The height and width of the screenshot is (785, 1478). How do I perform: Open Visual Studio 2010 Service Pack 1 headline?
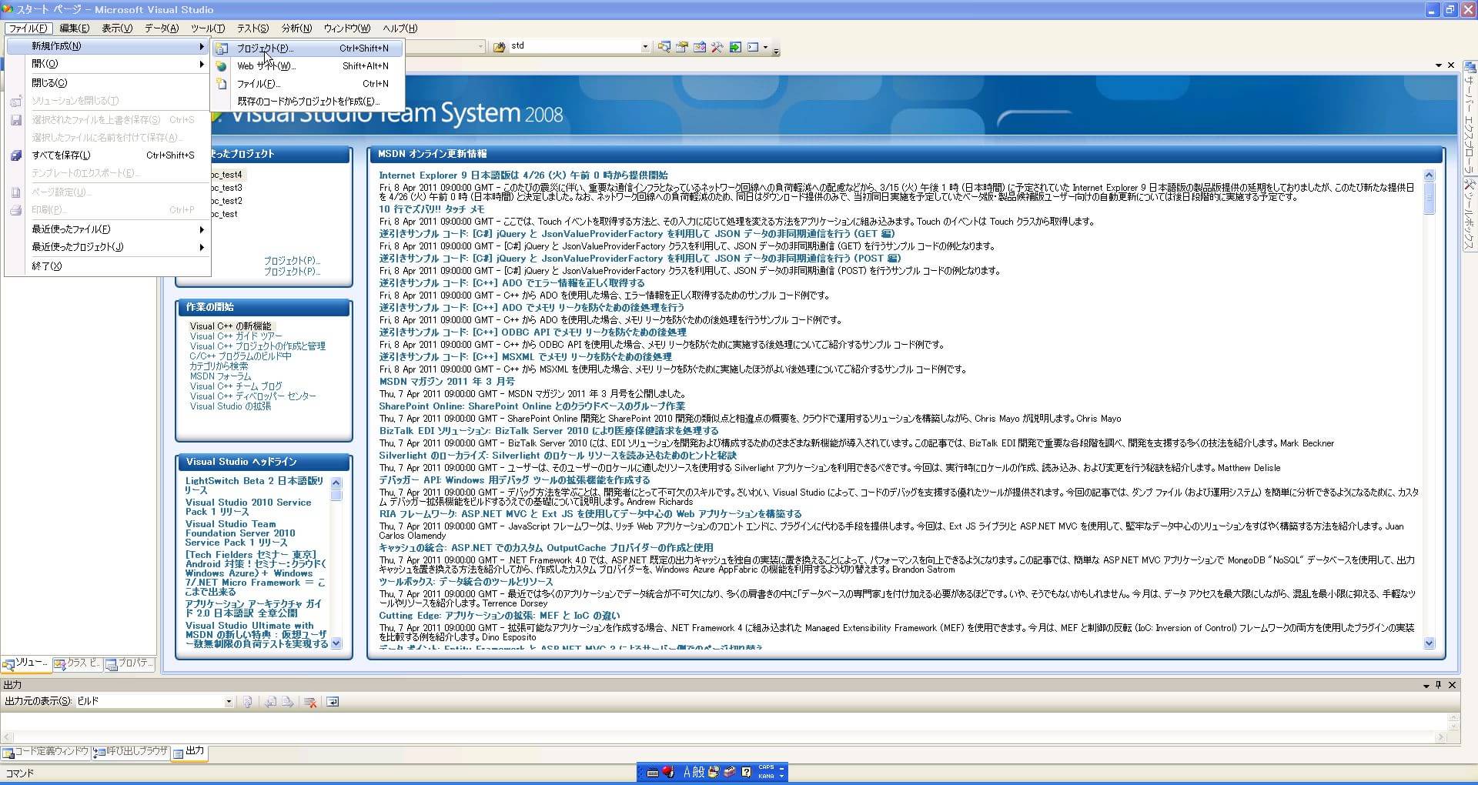[248, 507]
